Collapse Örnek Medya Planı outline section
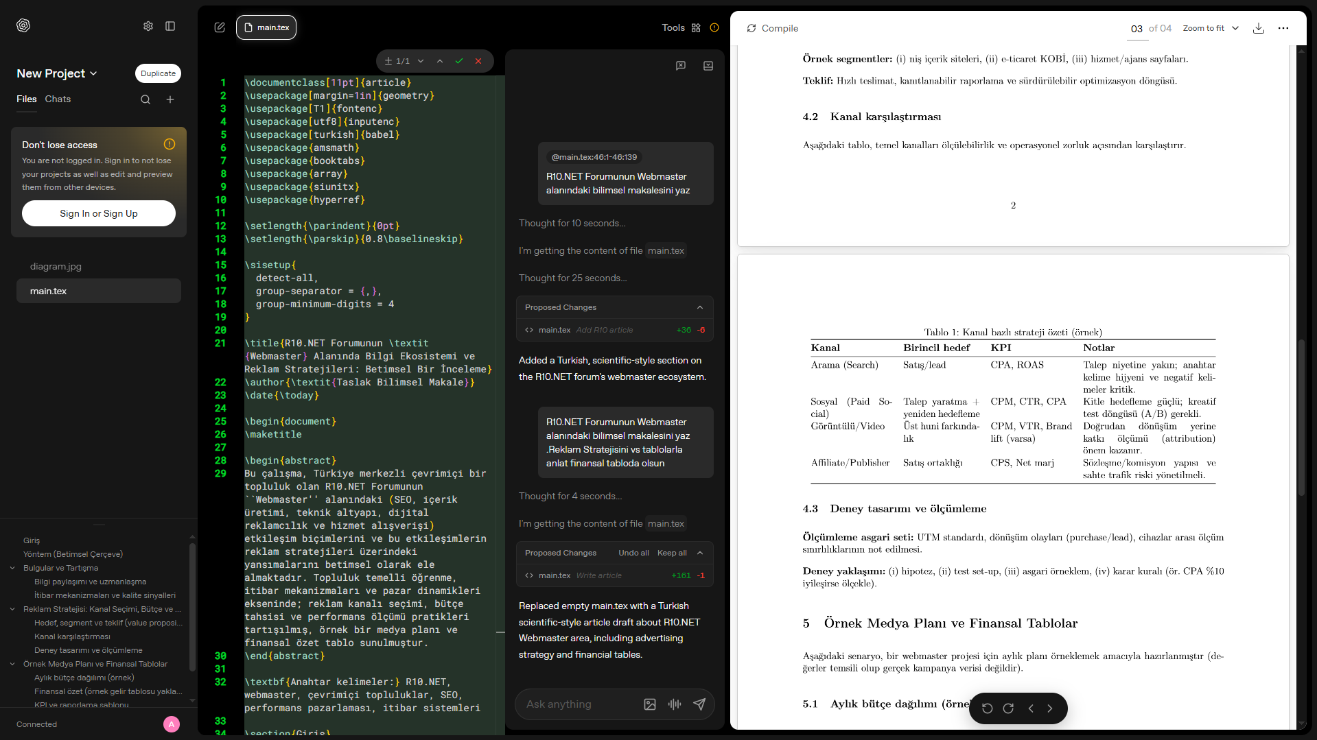The height and width of the screenshot is (740, 1317). pos(12,664)
